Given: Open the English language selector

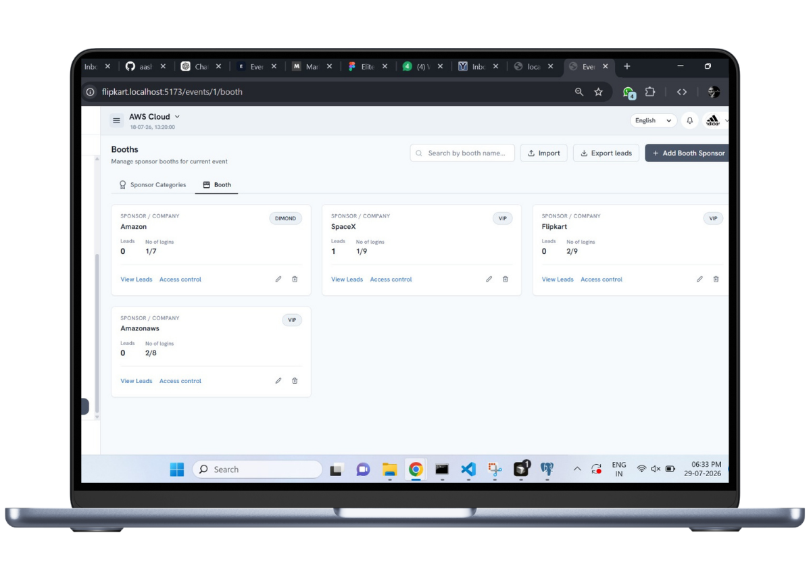Looking at the screenshot, I should point(654,120).
